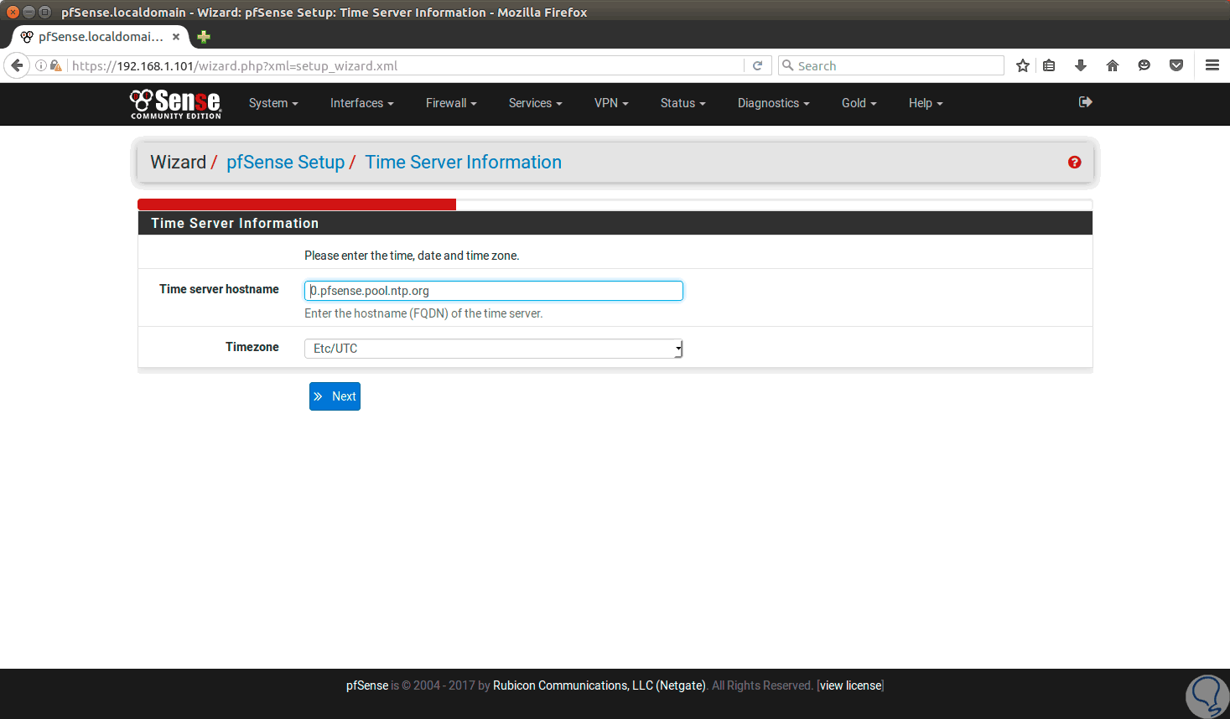Click the wizard red progress bar

297,204
